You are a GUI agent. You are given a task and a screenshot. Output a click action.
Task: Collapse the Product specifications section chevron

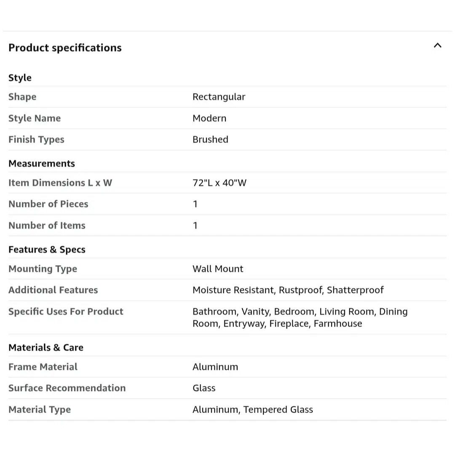tap(437, 46)
